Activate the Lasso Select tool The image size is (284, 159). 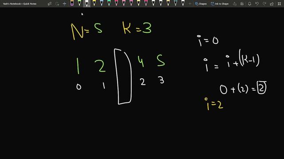click(x=57, y=4)
